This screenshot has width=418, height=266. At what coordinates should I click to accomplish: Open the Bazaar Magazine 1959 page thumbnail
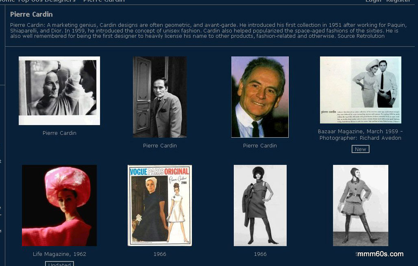click(x=360, y=90)
